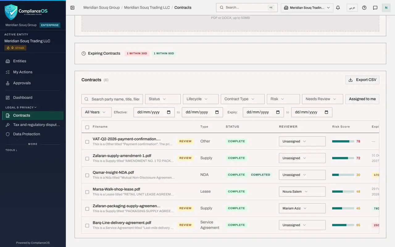Click the risk score bar showing 65
The width and height of the screenshot is (395, 247).
(x=343, y=225)
